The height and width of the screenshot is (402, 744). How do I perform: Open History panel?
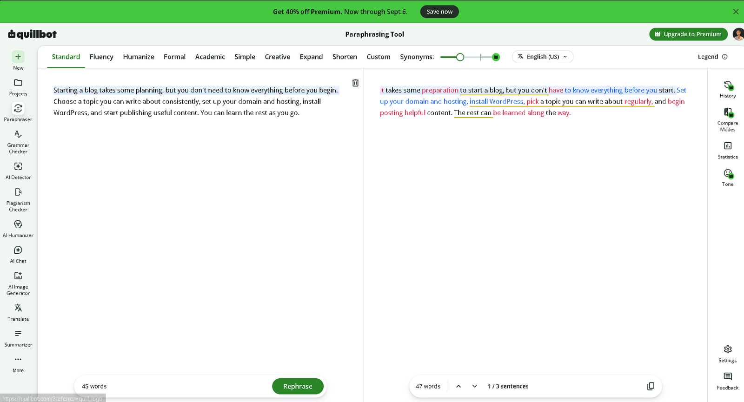coord(728,89)
